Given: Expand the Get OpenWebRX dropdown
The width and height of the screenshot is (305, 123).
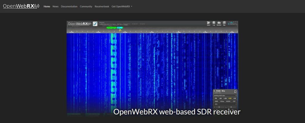Looking at the screenshot, I should click(x=122, y=7).
